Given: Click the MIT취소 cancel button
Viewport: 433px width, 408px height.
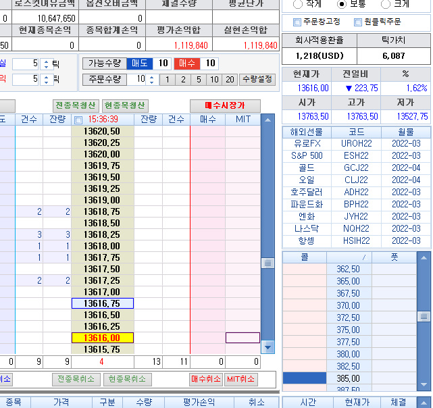Looking at the screenshot, I should [243, 380].
